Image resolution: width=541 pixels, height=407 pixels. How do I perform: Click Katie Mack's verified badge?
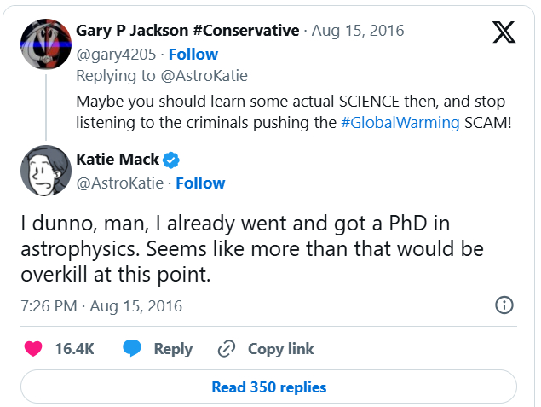coord(171,160)
